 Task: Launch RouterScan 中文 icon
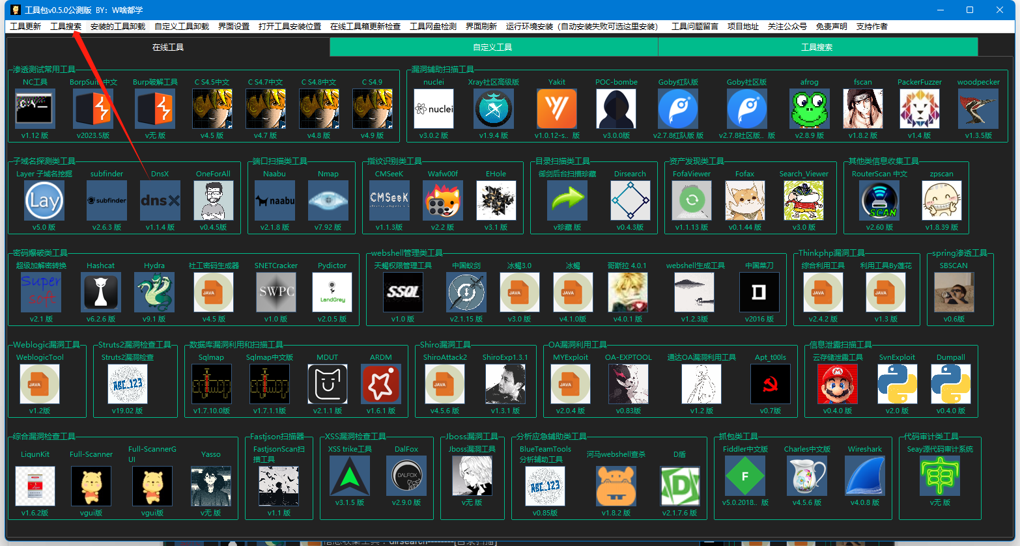click(880, 200)
